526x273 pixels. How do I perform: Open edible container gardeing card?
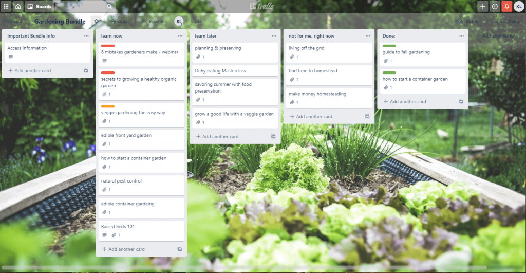coord(141,208)
